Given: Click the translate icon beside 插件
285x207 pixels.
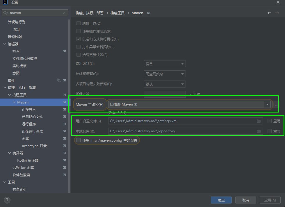Looking at the screenshot, I should (59, 80).
